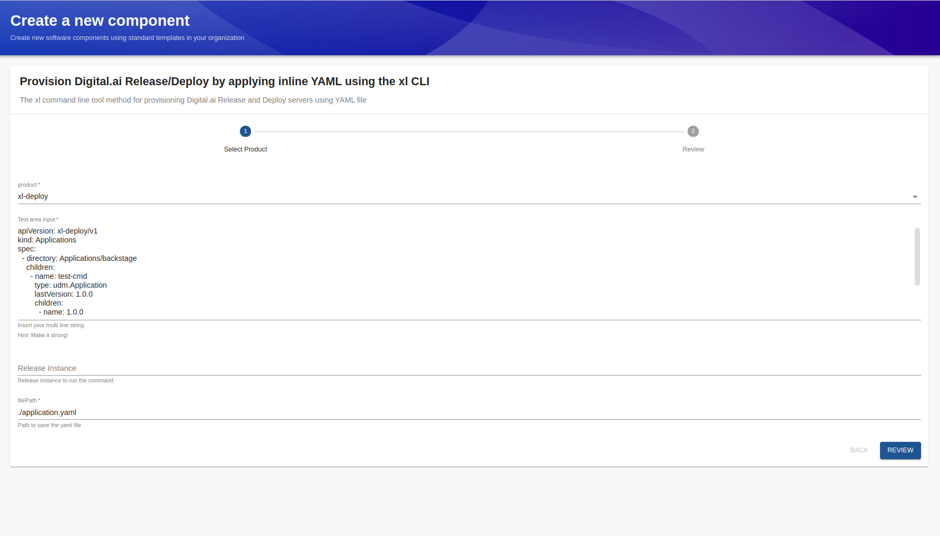Click the line 'lastVersion: 1.0.0'
Screen dimensions: 940x536
pos(64,294)
